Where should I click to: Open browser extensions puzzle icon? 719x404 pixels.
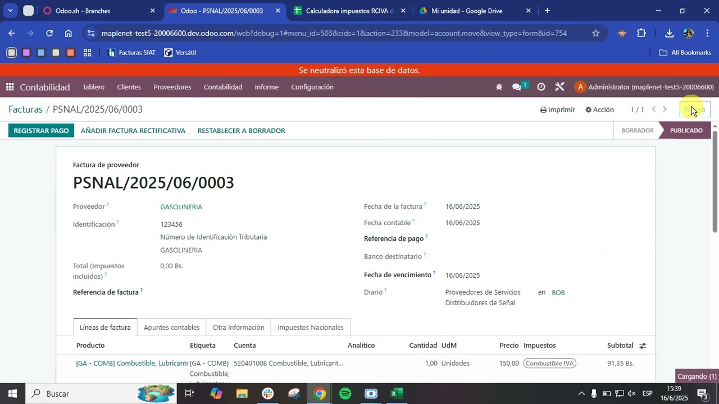click(641, 33)
